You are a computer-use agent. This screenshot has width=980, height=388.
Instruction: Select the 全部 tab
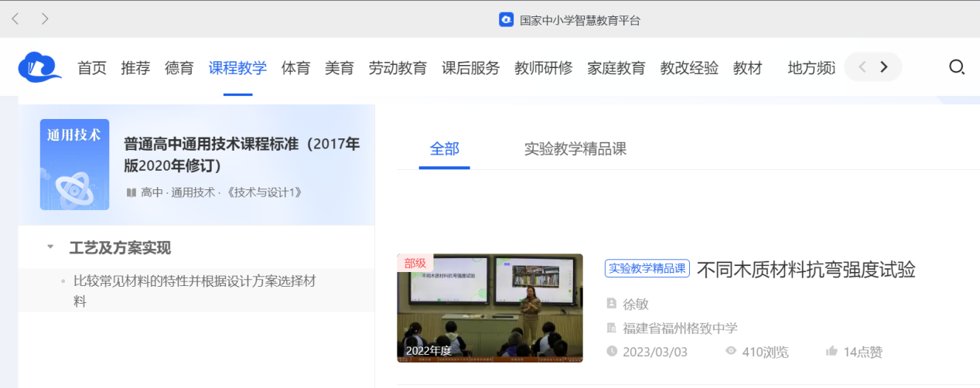[444, 149]
